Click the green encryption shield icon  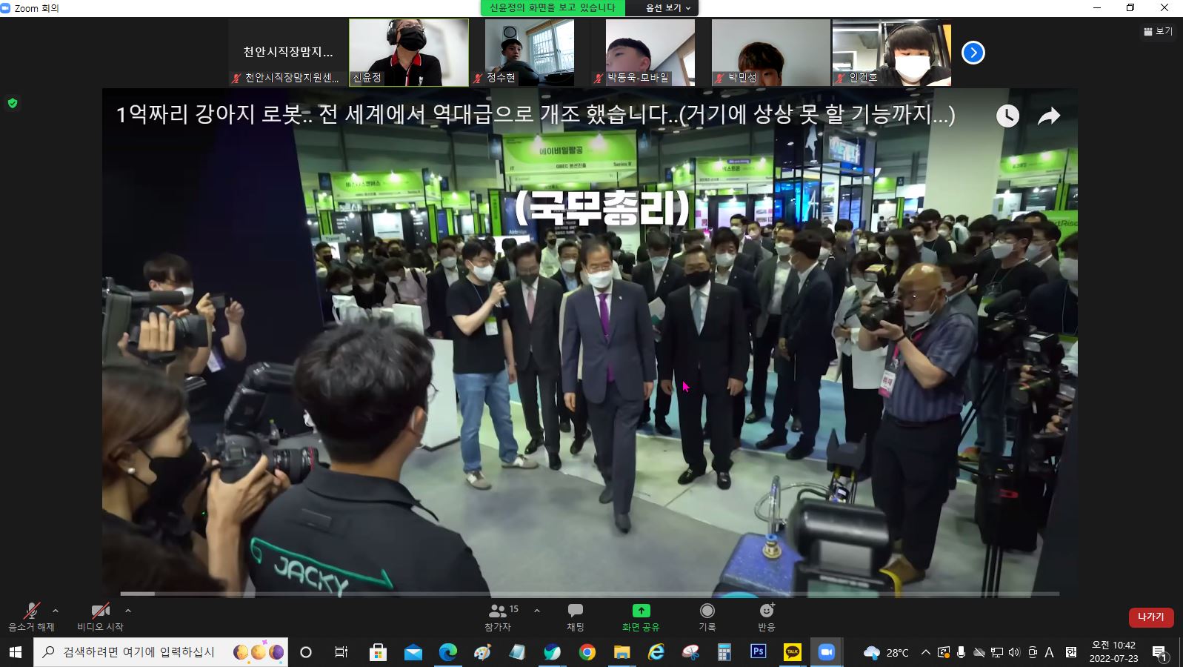coord(13,103)
